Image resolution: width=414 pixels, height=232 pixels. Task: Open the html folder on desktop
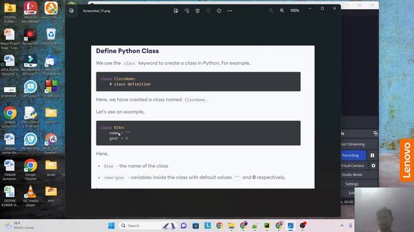51,193
